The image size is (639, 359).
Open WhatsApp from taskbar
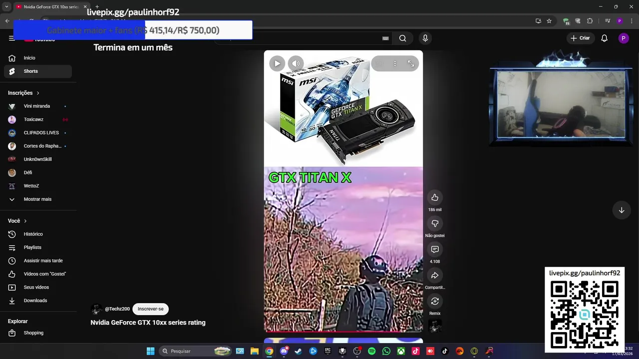pyautogui.click(x=386, y=351)
